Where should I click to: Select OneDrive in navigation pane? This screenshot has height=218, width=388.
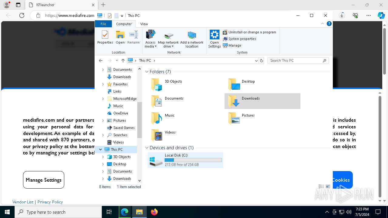120,113
